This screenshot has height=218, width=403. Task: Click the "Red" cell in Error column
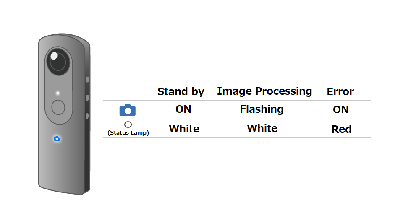pos(341,129)
